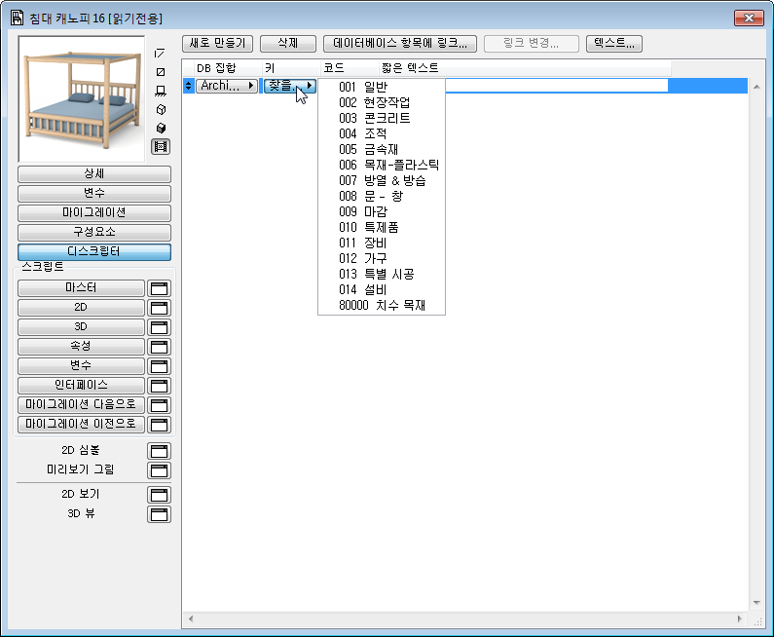Choose 010 특제품 entry

[382, 228]
